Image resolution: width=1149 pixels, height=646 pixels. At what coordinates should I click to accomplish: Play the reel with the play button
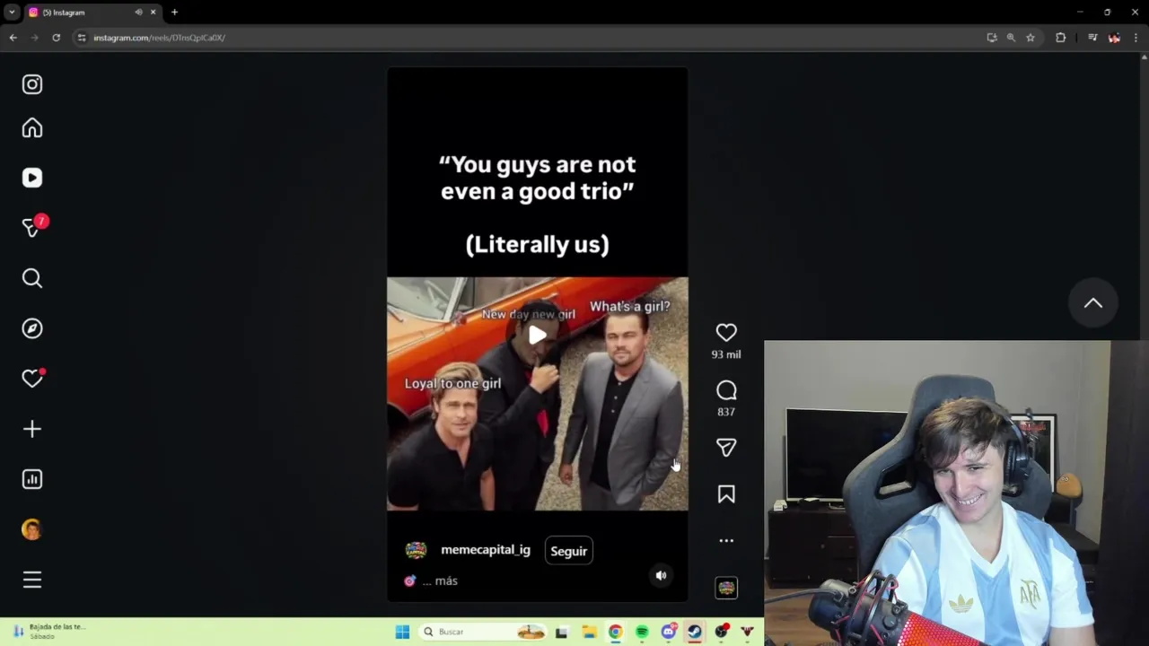[538, 335]
